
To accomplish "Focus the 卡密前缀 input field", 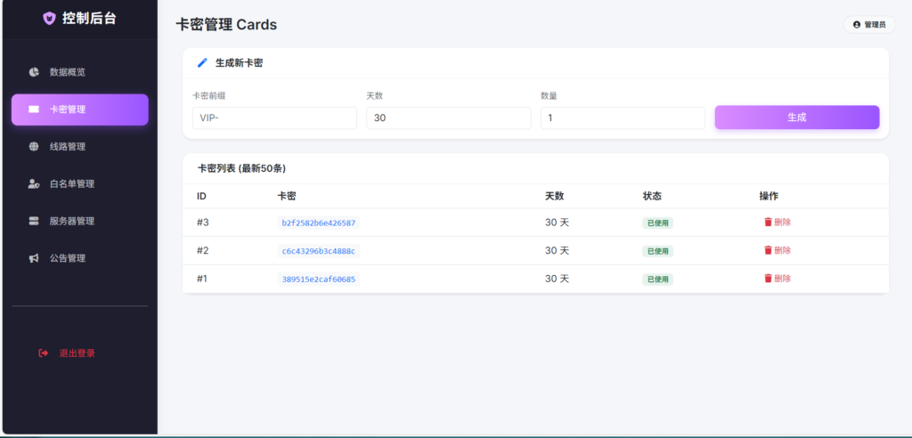I will (x=274, y=118).
